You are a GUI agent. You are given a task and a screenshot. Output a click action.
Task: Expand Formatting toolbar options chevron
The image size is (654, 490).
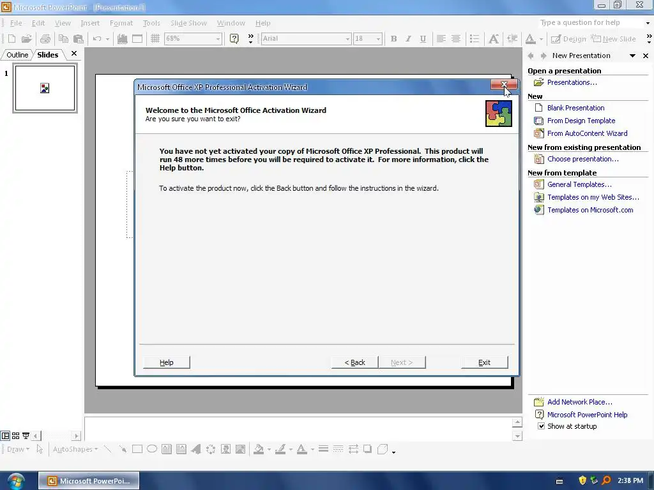[x=649, y=39]
